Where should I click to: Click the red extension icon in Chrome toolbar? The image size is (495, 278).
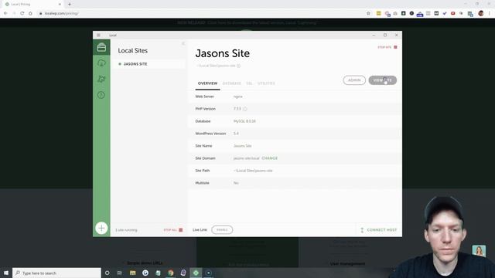click(x=452, y=13)
